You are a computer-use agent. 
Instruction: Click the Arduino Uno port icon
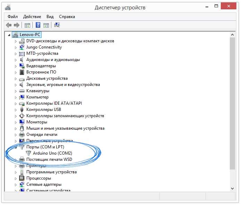tap(28, 153)
